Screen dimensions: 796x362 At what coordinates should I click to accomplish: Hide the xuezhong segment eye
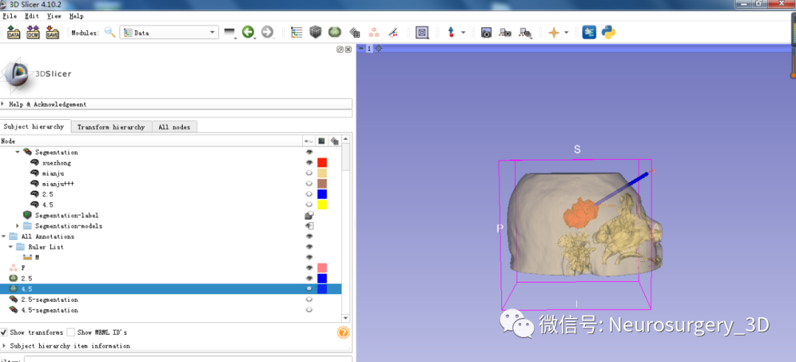point(309,163)
